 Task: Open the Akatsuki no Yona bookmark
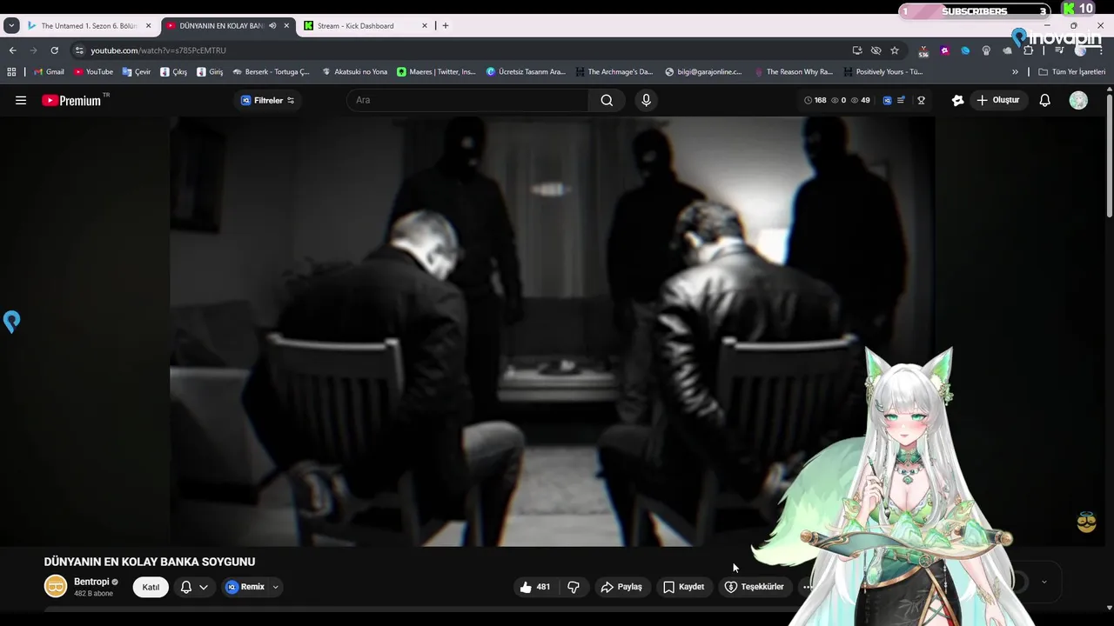[354, 72]
